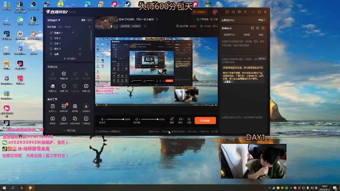Click 开播提醒 broadcast reminder
340x191 pixels.
point(202,19)
